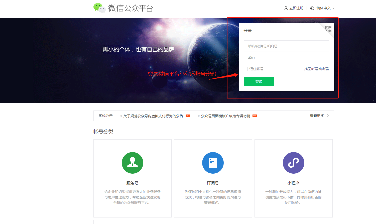The image size is (376, 224).
Task: Click the green 登录 button
Action: [259, 81]
